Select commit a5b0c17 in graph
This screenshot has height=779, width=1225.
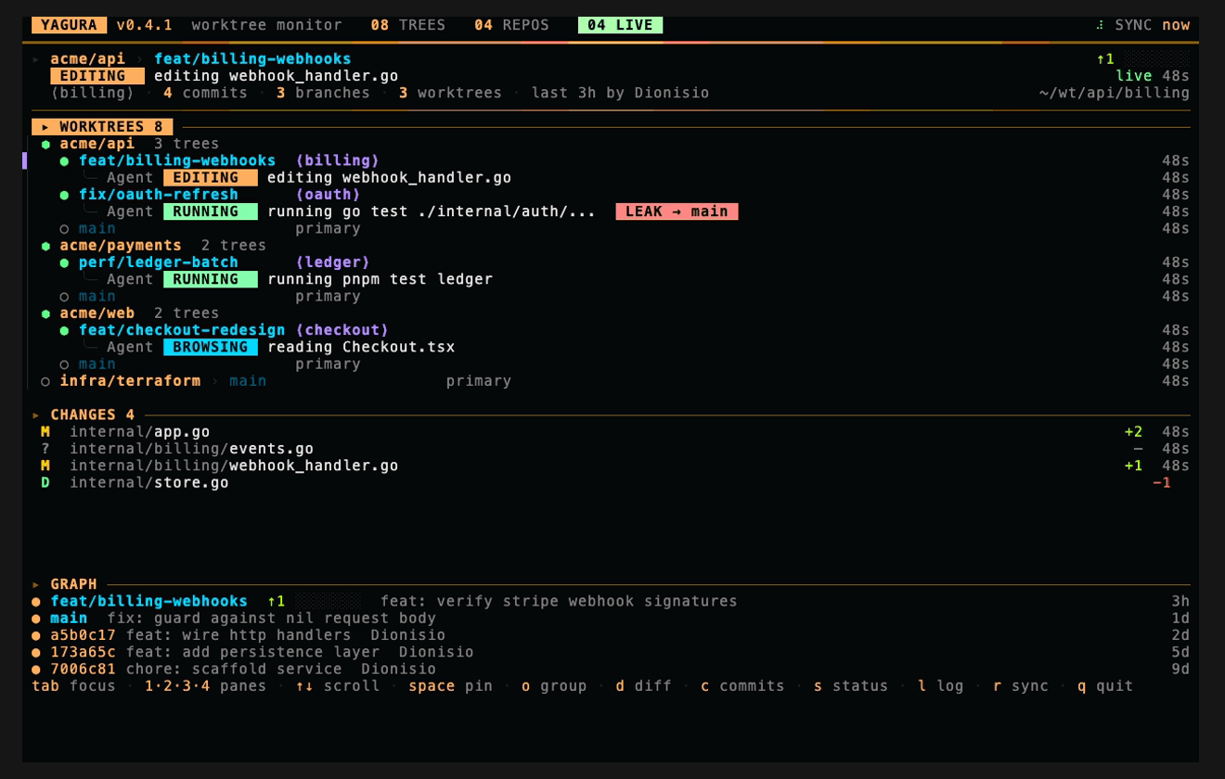click(610, 635)
